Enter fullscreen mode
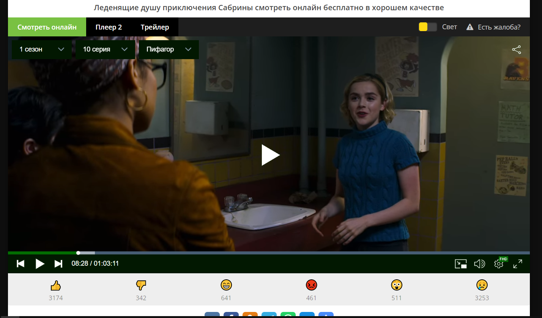The height and width of the screenshot is (318, 542). point(518,264)
